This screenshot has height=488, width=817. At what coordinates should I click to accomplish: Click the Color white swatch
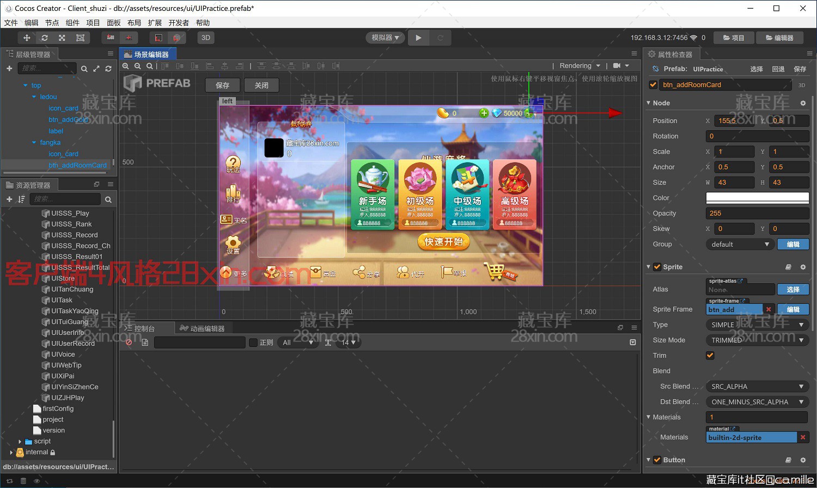pos(758,198)
